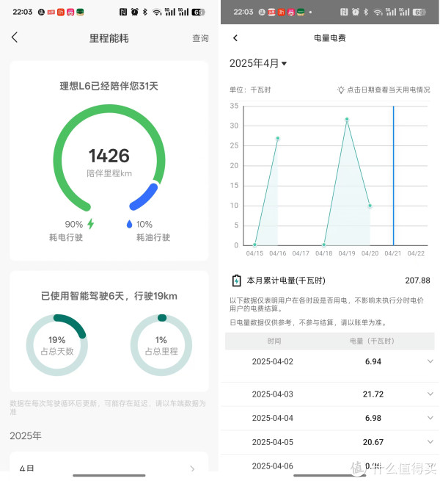Tap the NFC status icon in left status bar
The image size is (440, 481).
[x=123, y=12]
